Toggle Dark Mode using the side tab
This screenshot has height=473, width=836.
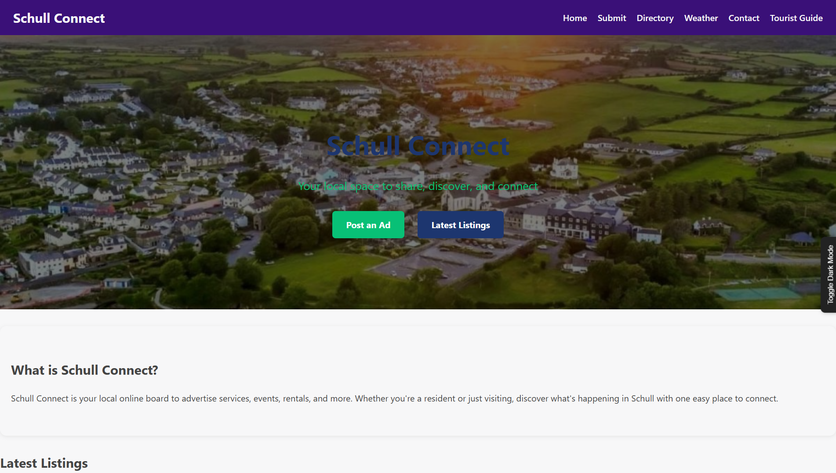[x=829, y=275]
